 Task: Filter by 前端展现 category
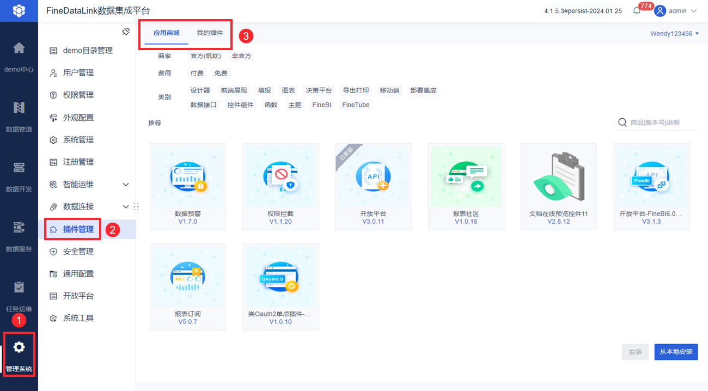click(234, 90)
